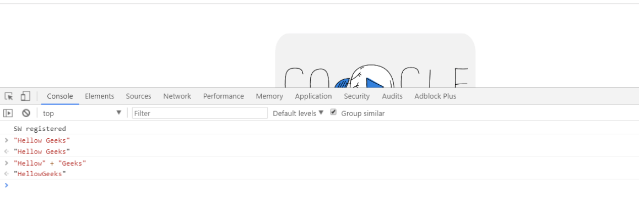Click the input arrow beside "Hellow Geeks"

pyautogui.click(x=6, y=140)
